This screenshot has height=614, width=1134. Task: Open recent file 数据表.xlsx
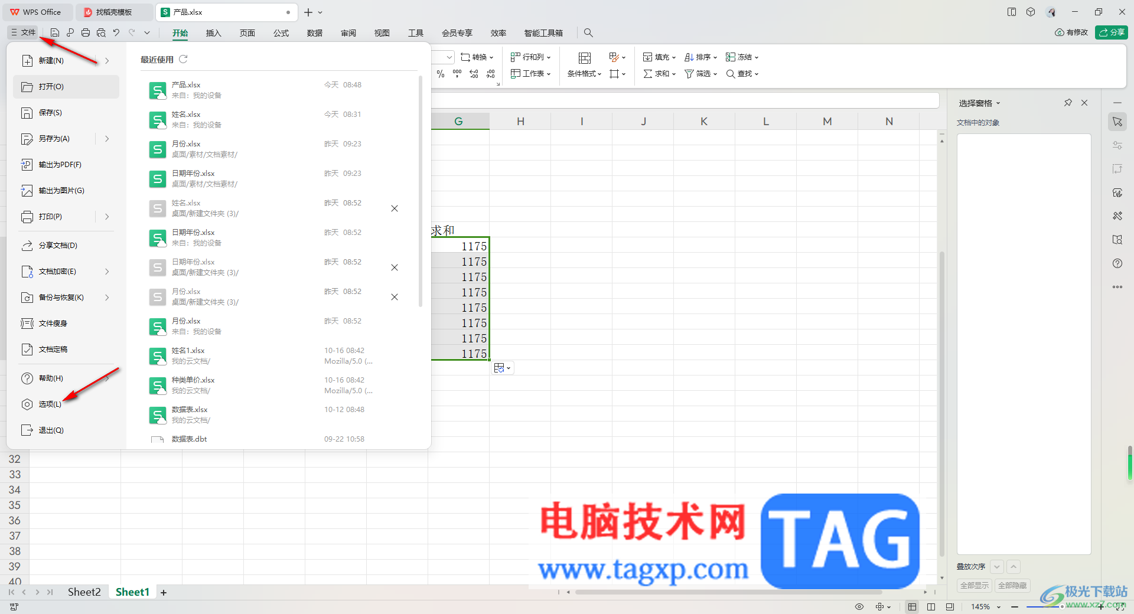tap(278, 415)
